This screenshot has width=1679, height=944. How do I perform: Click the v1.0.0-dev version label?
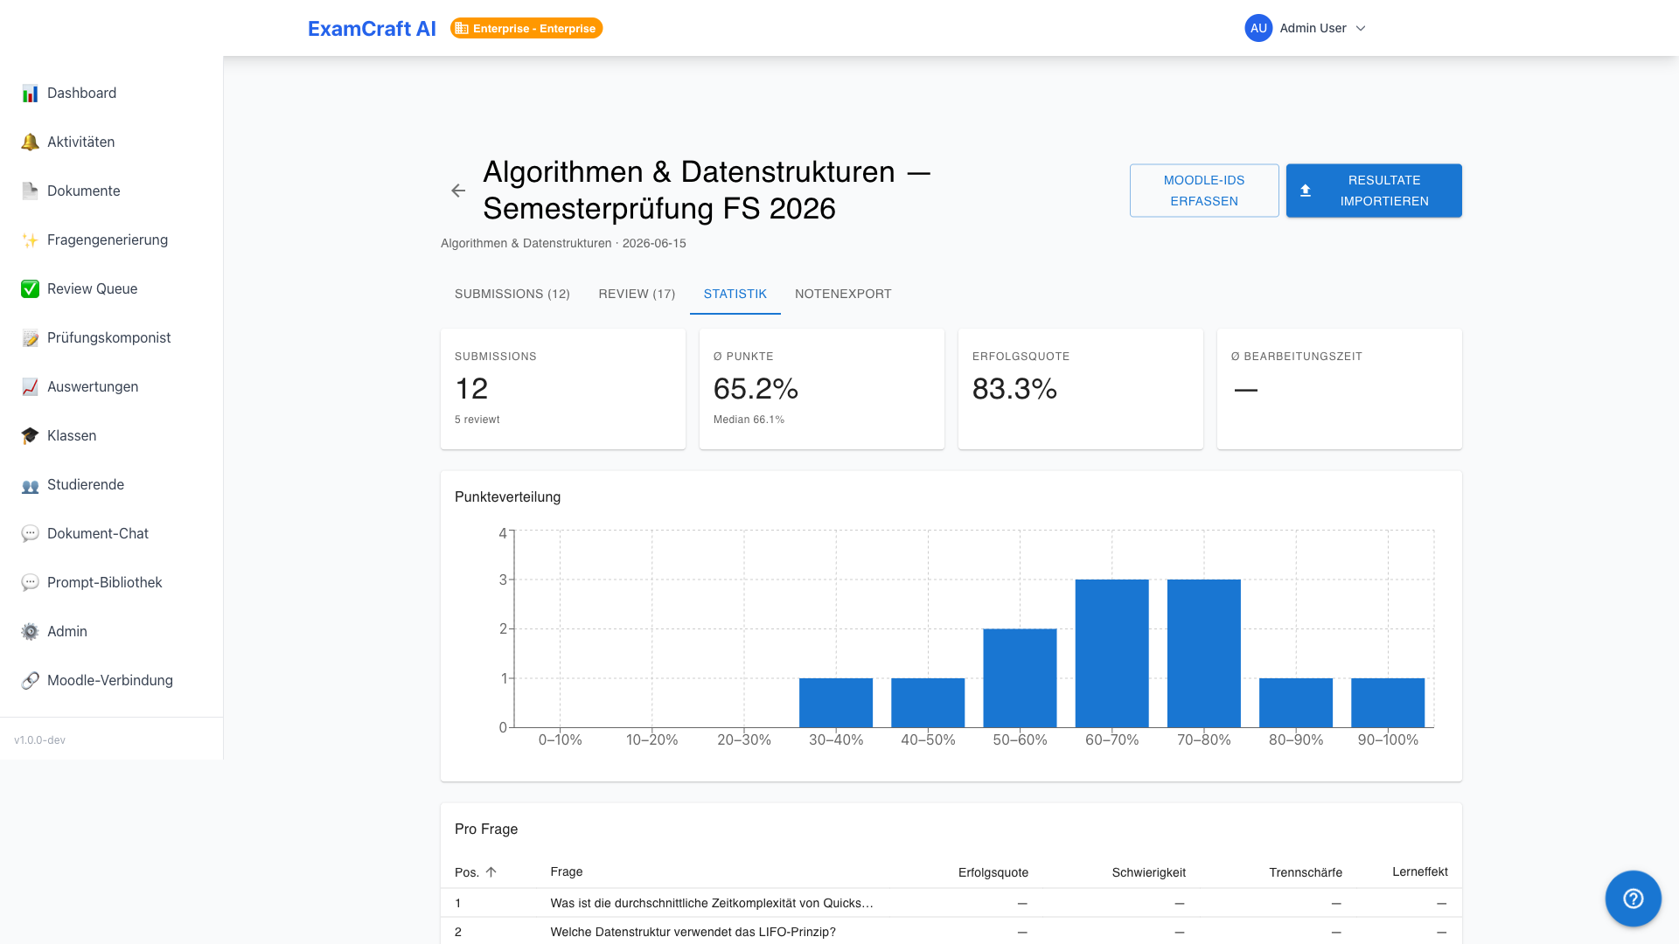coord(39,740)
